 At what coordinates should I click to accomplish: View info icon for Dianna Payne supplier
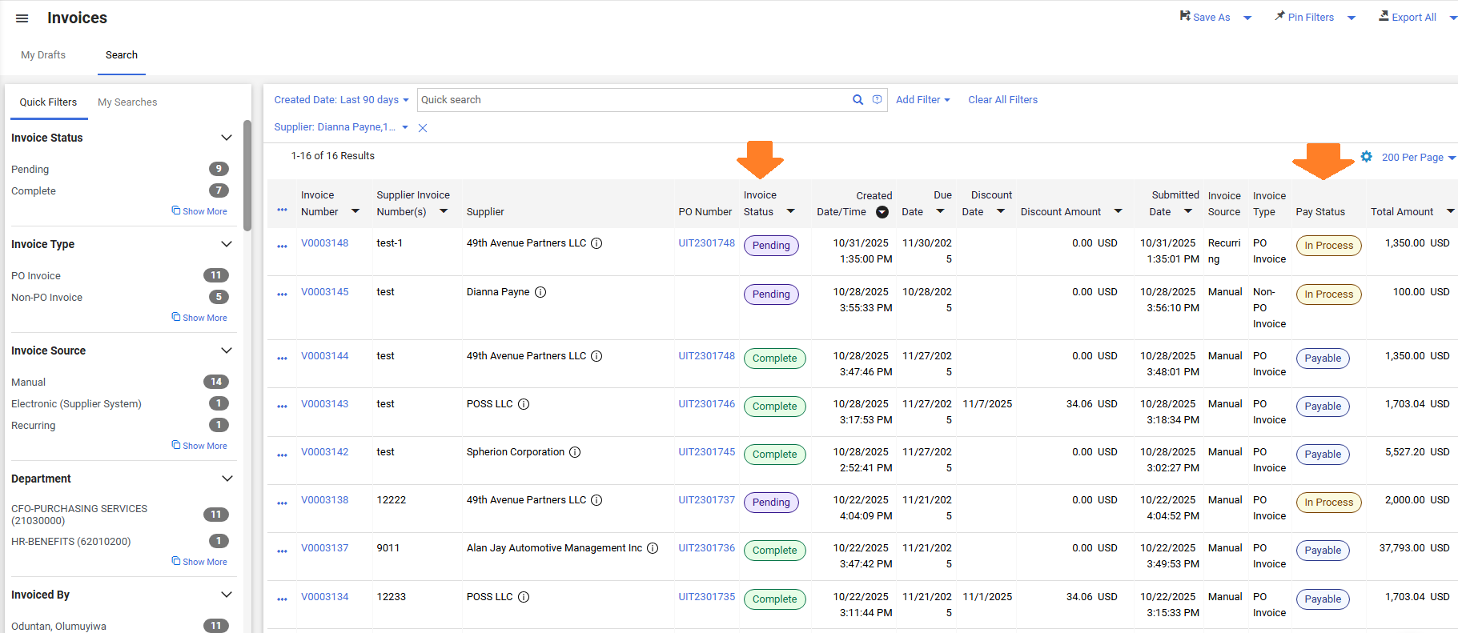[x=540, y=292]
